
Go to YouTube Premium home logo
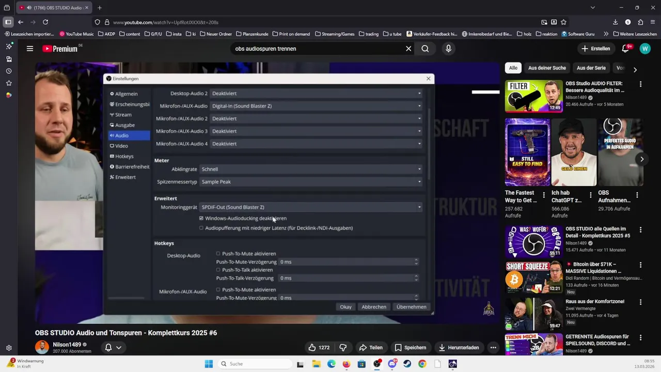click(60, 49)
